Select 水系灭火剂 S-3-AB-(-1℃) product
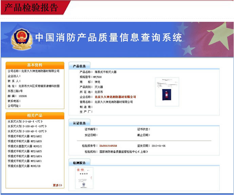This screenshot has height=195, width=234. click(x=25, y=121)
